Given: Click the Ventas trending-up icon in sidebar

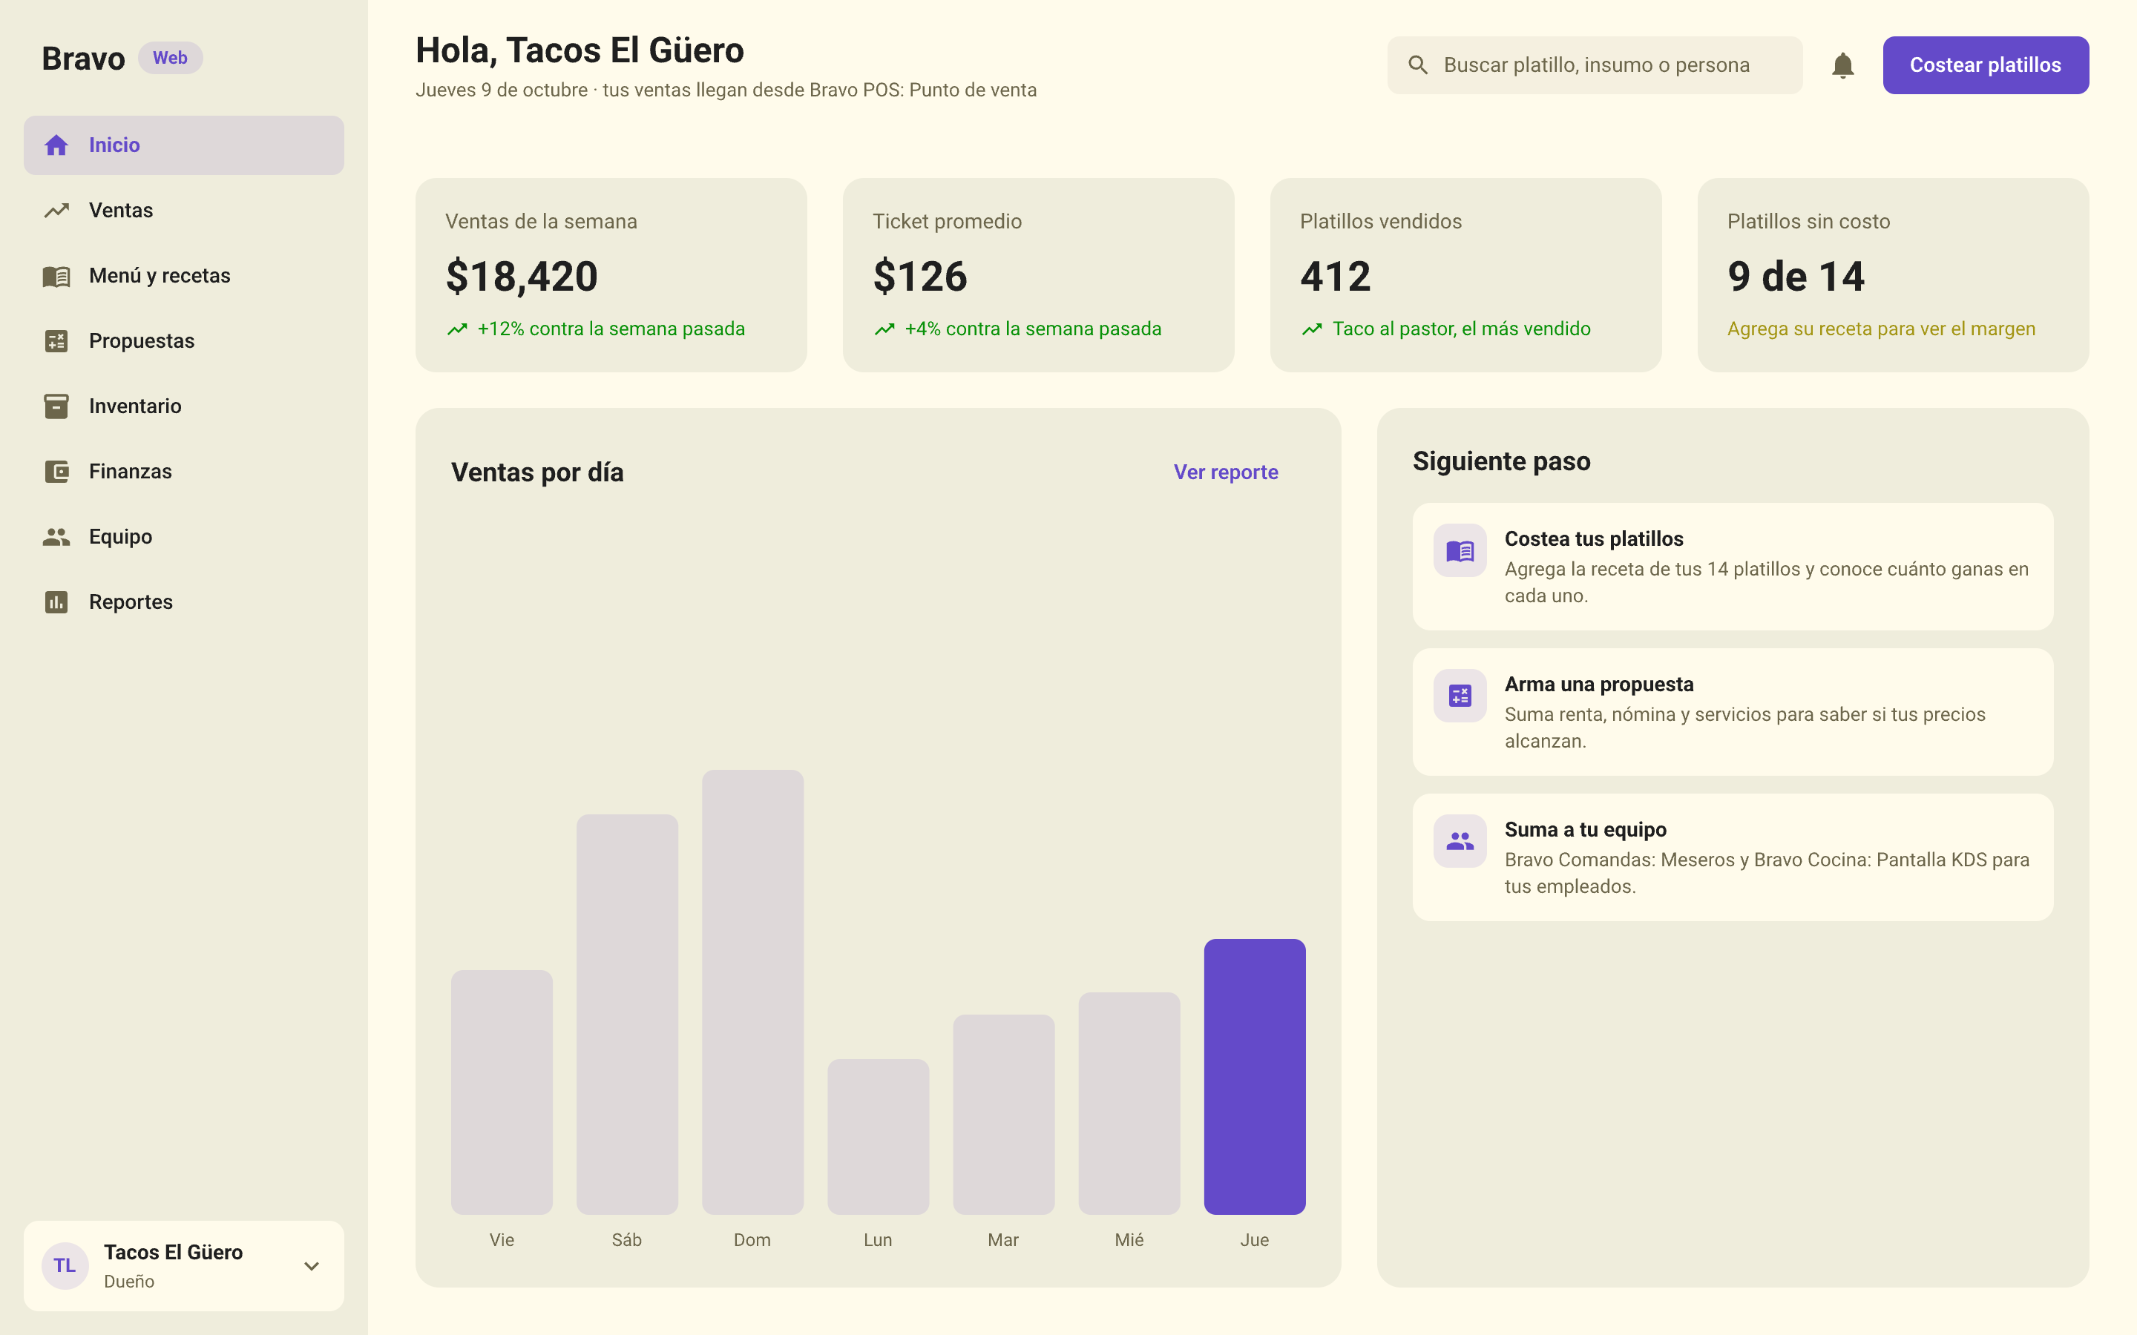Looking at the screenshot, I should pos(56,210).
